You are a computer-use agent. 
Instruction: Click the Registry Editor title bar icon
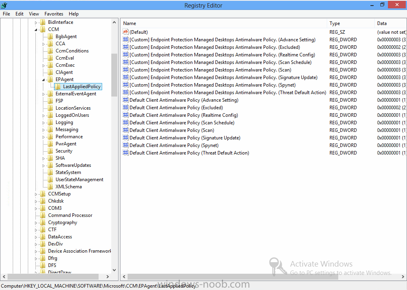click(4, 5)
